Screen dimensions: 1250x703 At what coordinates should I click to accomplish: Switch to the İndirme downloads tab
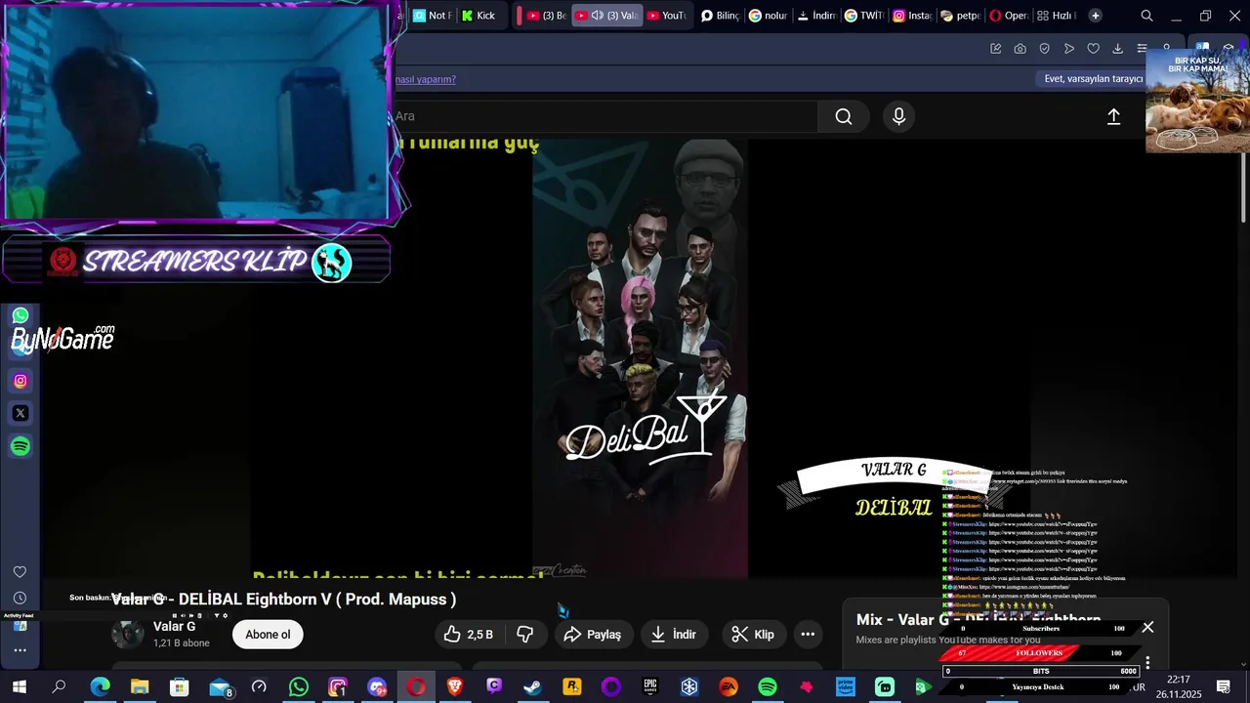click(x=816, y=16)
